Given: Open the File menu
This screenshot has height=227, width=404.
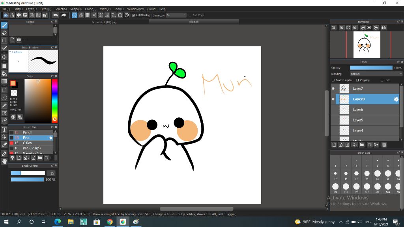Looking at the screenshot, I should (6, 9).
